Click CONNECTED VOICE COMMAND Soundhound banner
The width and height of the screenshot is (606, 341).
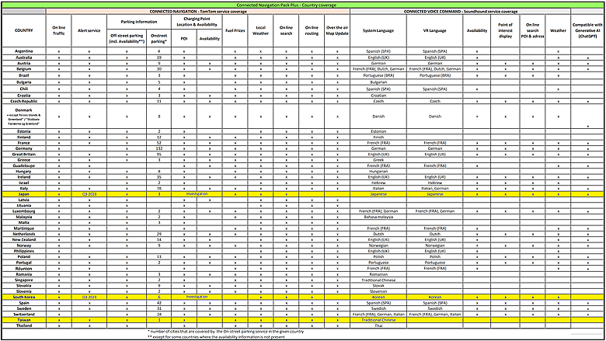coord(460,12)
